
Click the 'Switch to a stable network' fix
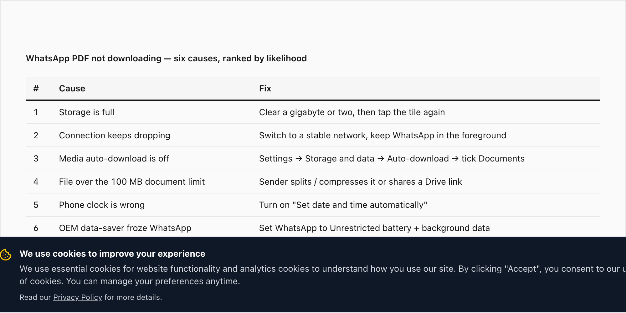[382, 136]
